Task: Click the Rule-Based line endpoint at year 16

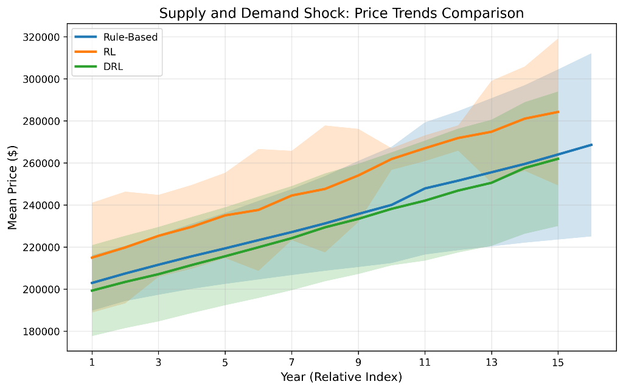Action: coord(591,145)
